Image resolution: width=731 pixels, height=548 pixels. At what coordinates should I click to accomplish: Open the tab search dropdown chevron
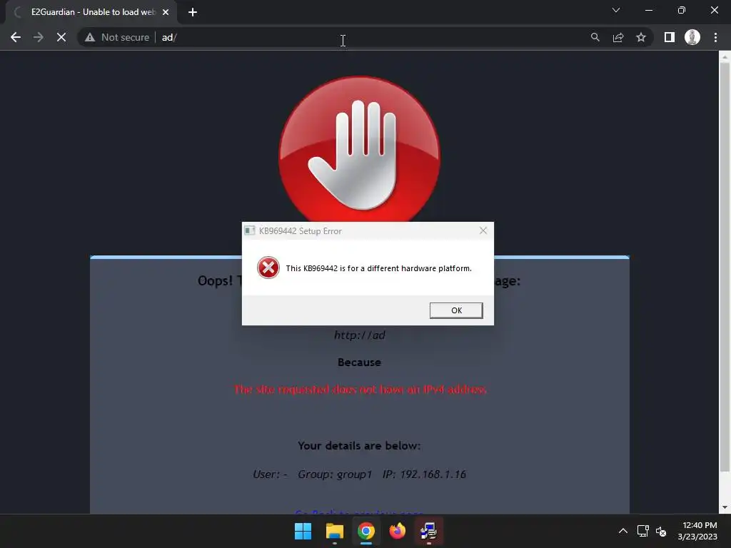tap(616, 10)
